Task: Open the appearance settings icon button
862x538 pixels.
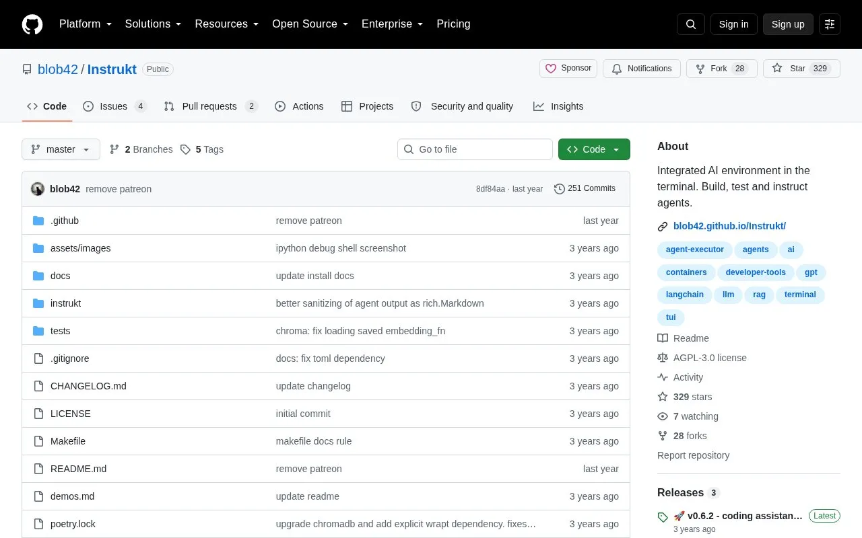Action: [x=830, y=24]
